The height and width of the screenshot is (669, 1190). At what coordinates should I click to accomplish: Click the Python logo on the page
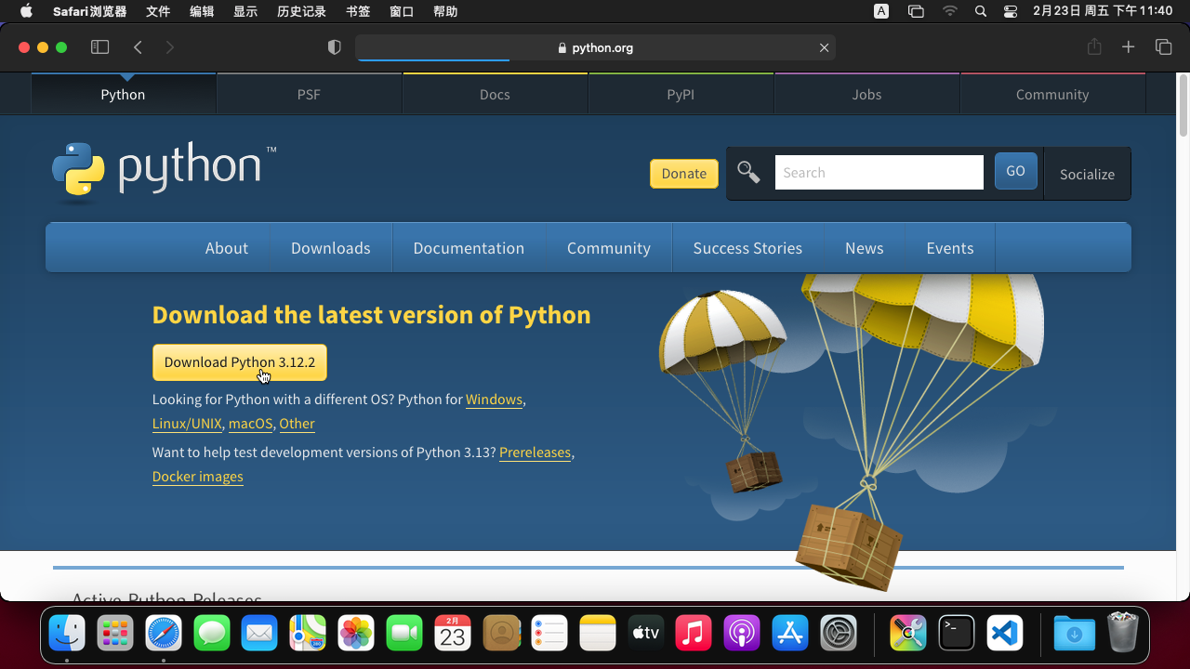pos(164,171)
